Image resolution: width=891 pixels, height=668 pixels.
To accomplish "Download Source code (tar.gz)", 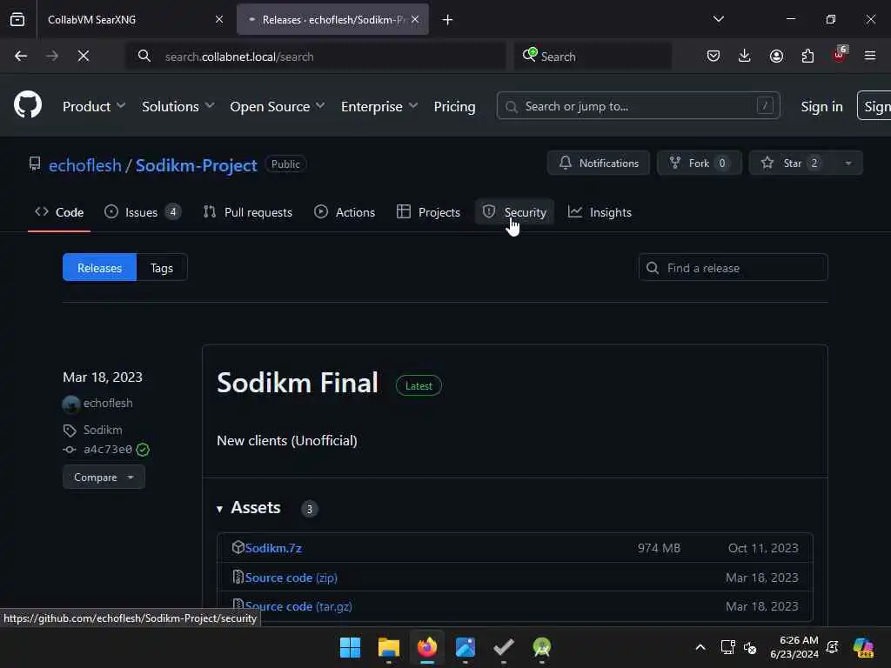I will coord(298,606).
